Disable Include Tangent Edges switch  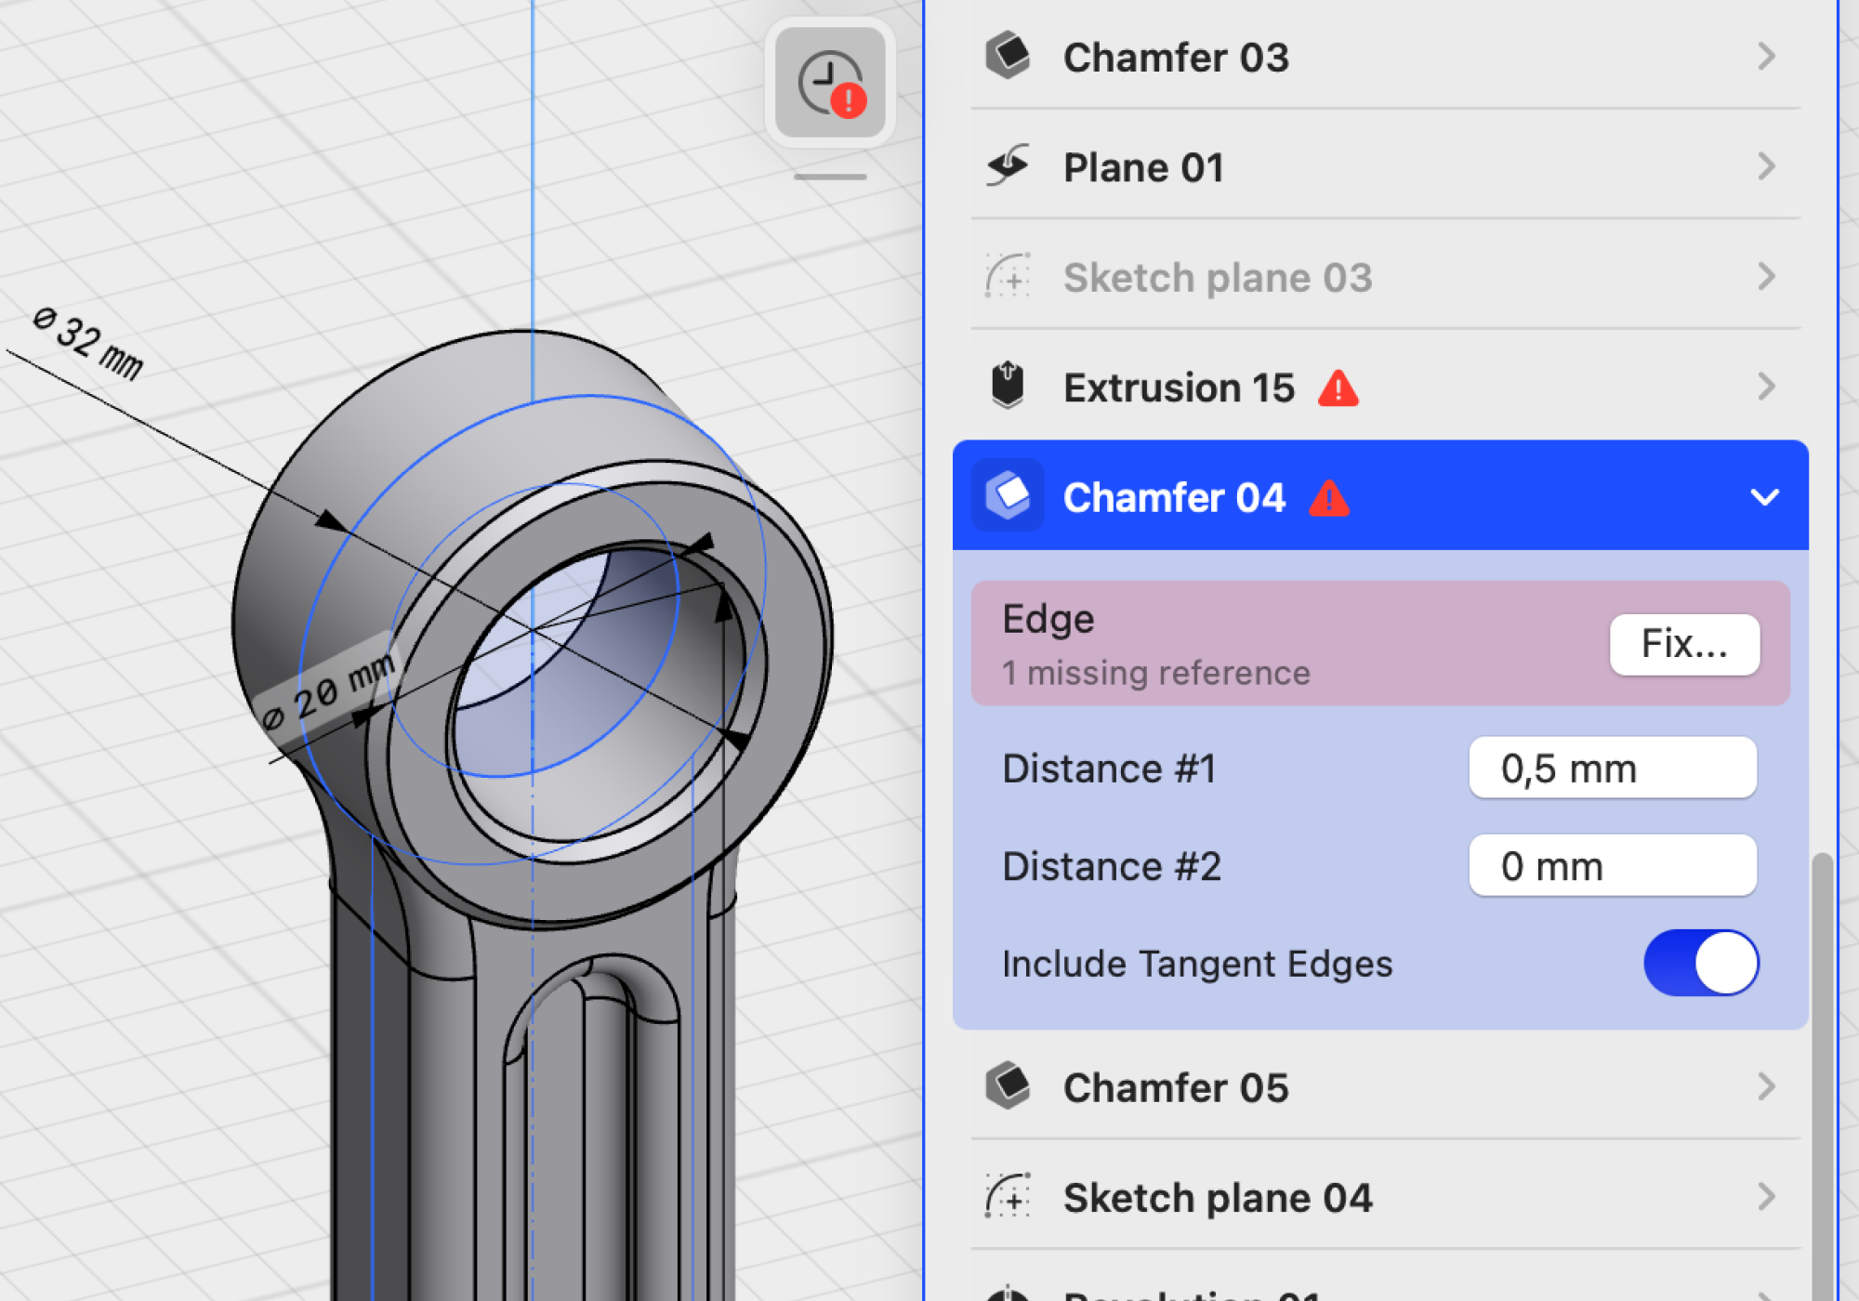coord(1700,963)
